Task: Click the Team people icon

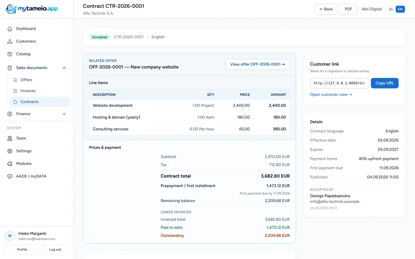Action: pos(10,138)
